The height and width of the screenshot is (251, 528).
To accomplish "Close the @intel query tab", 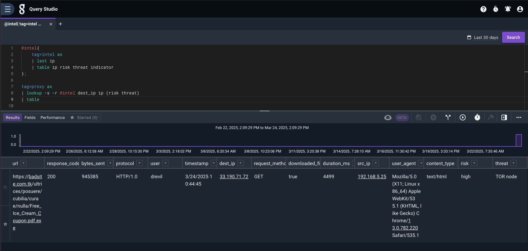I will [x=51, y=24].
